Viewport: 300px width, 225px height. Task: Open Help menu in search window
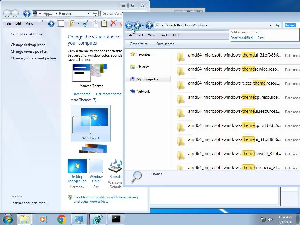click(x=177, y=35)
